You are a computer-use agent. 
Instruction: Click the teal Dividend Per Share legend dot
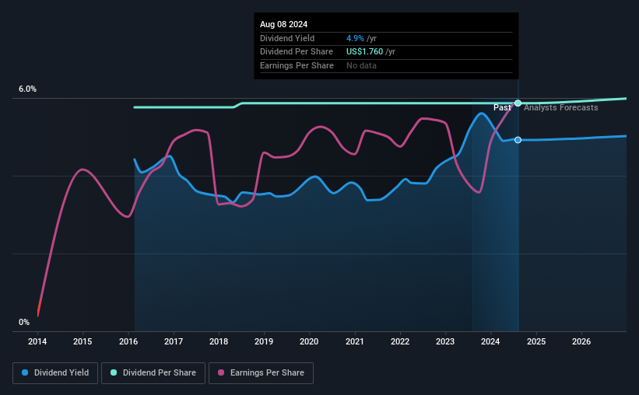(x=114, y=372)
